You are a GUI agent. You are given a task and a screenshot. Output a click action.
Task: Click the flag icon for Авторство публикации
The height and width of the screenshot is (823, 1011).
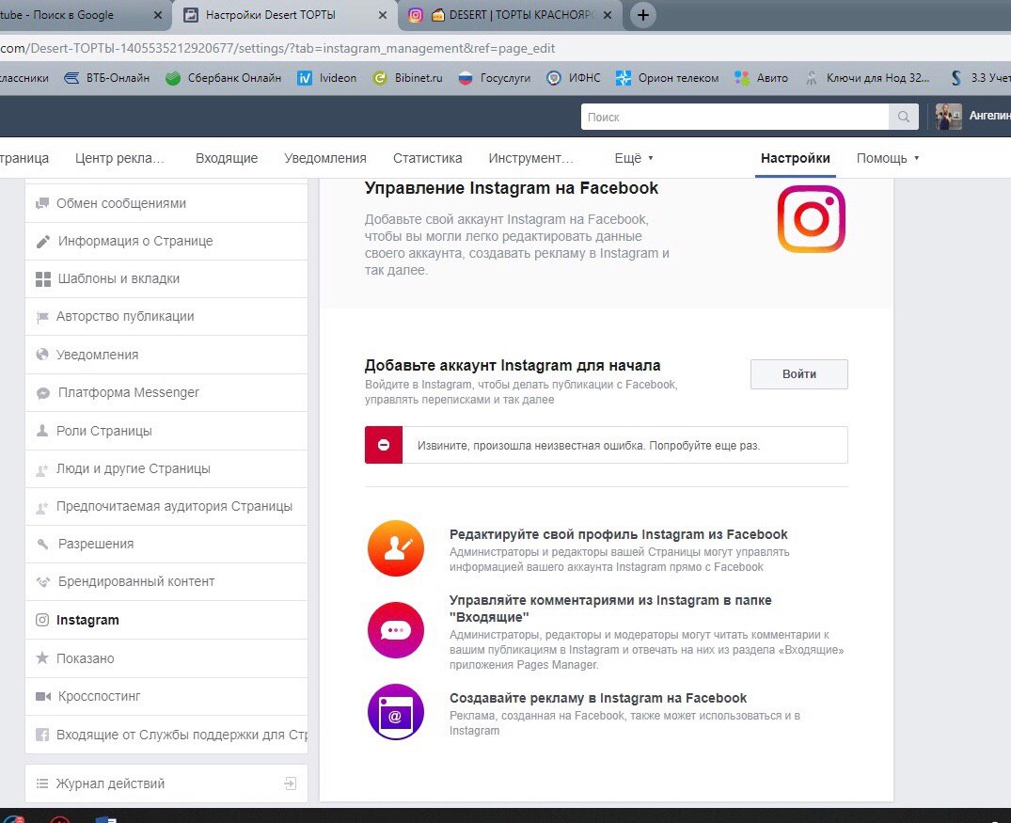click(42, 317)
